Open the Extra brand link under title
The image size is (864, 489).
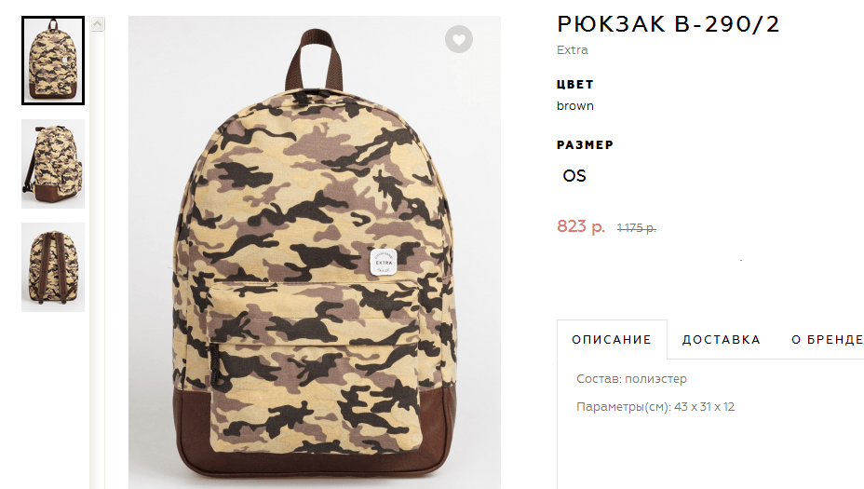pyautogui.click(x=572, y=49)
